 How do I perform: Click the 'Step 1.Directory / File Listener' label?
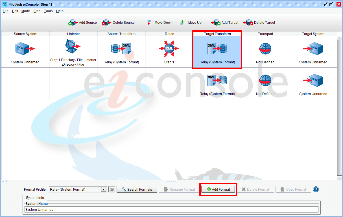(73, 60)
